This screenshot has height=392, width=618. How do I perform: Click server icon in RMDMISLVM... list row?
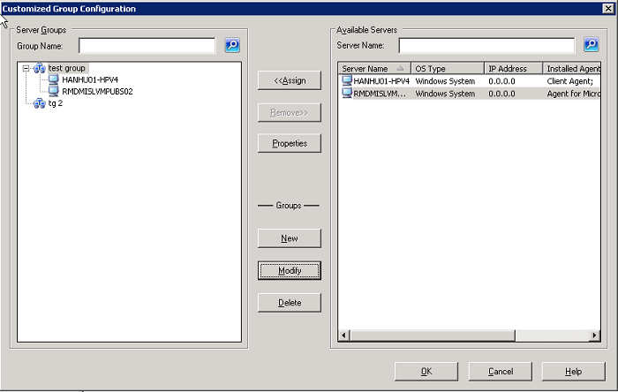coord(347,94)
